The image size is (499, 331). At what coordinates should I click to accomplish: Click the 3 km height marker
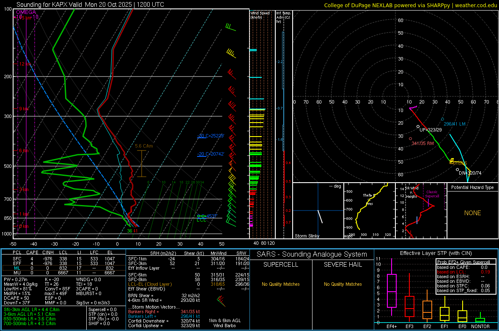pos(24,189)
